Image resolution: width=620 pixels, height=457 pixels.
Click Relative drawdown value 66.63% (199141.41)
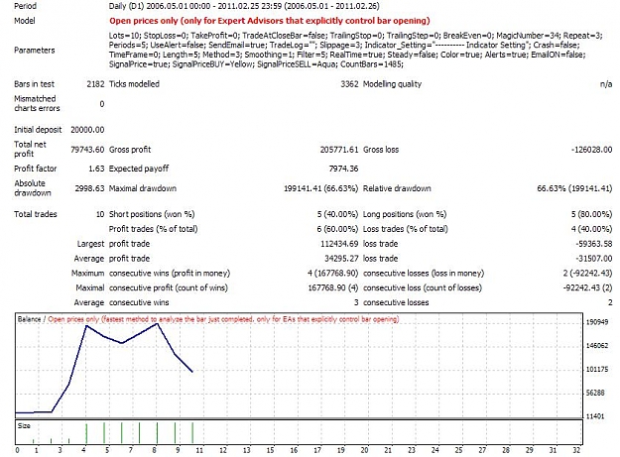[x=574, y=188]
